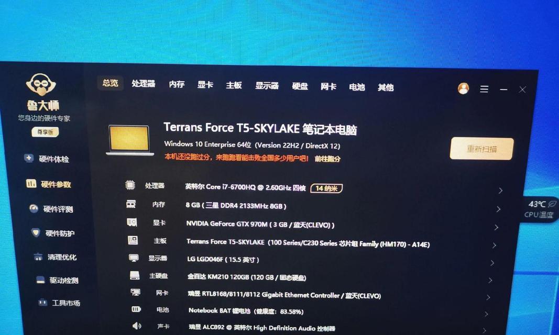
Task: Open the 网卡 tab
Action: [x=328, y=86]
